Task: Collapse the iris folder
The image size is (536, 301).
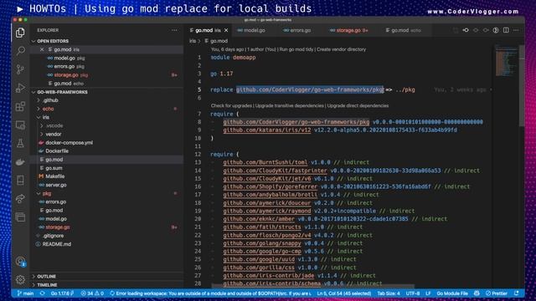Action: 45,117
